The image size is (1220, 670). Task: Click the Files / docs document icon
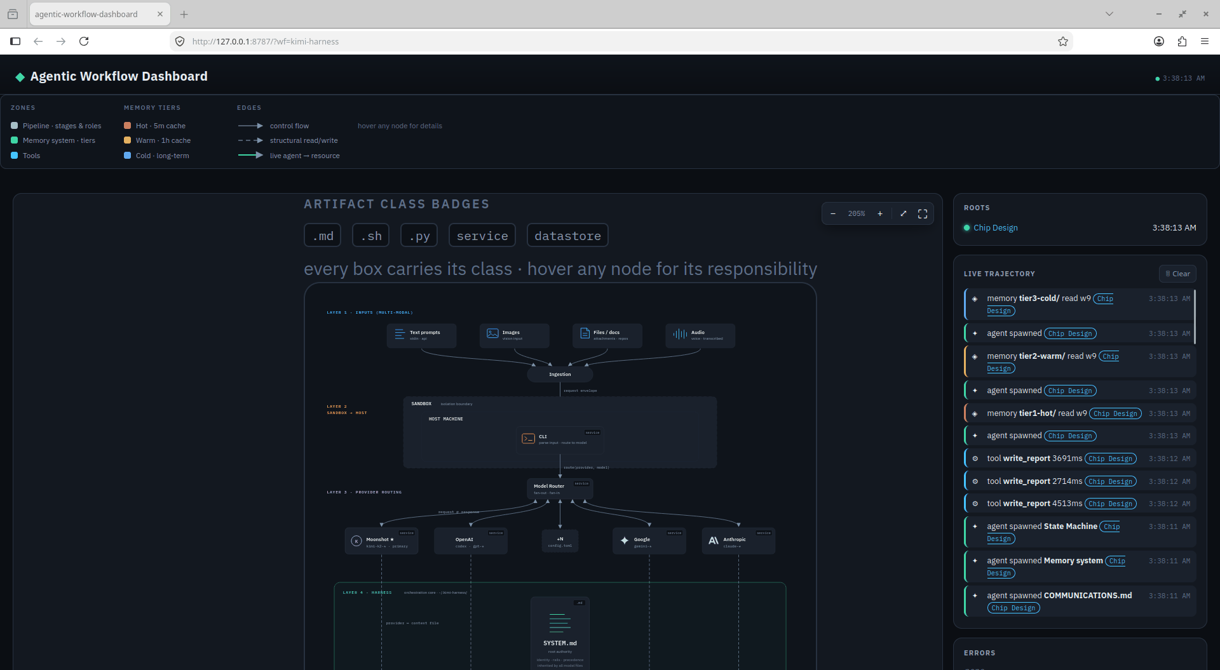(x=585, y=333)
